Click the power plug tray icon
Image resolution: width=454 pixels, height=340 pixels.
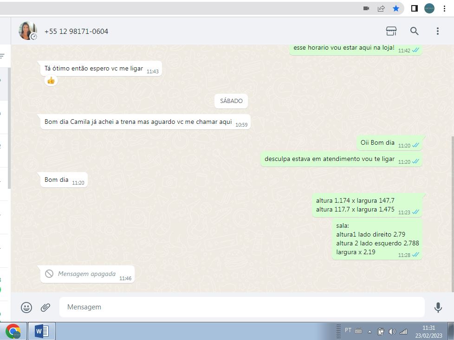coord(381,332)
